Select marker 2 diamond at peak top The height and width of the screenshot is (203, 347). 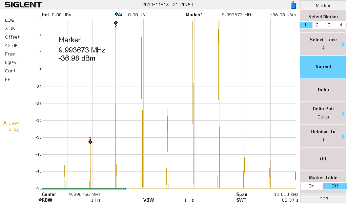coord(116,23)
